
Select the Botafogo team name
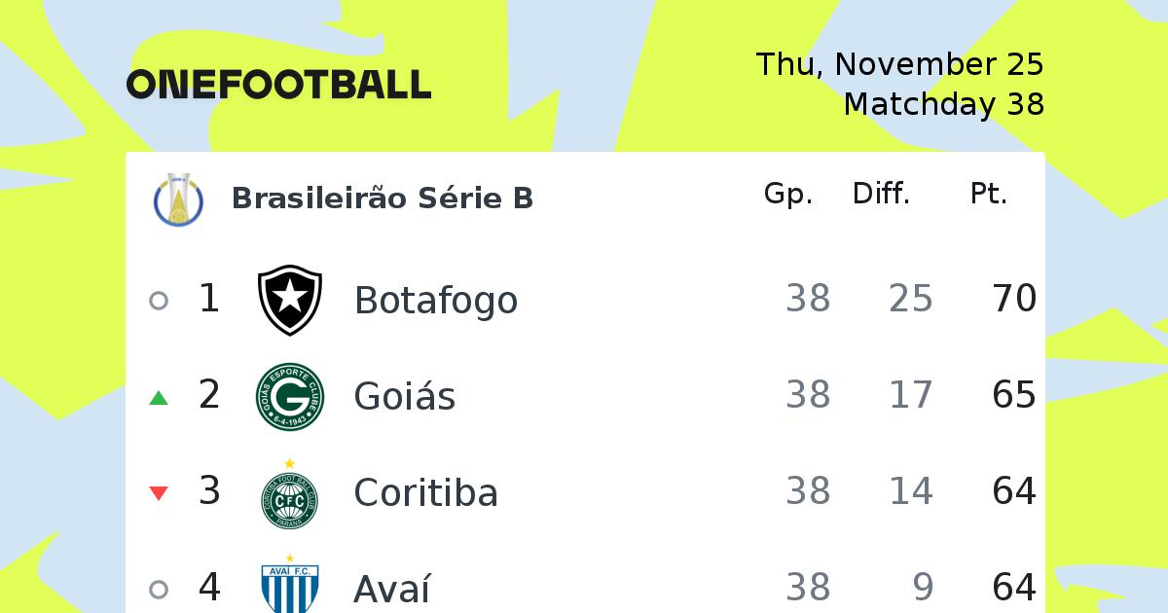(436, 301)
